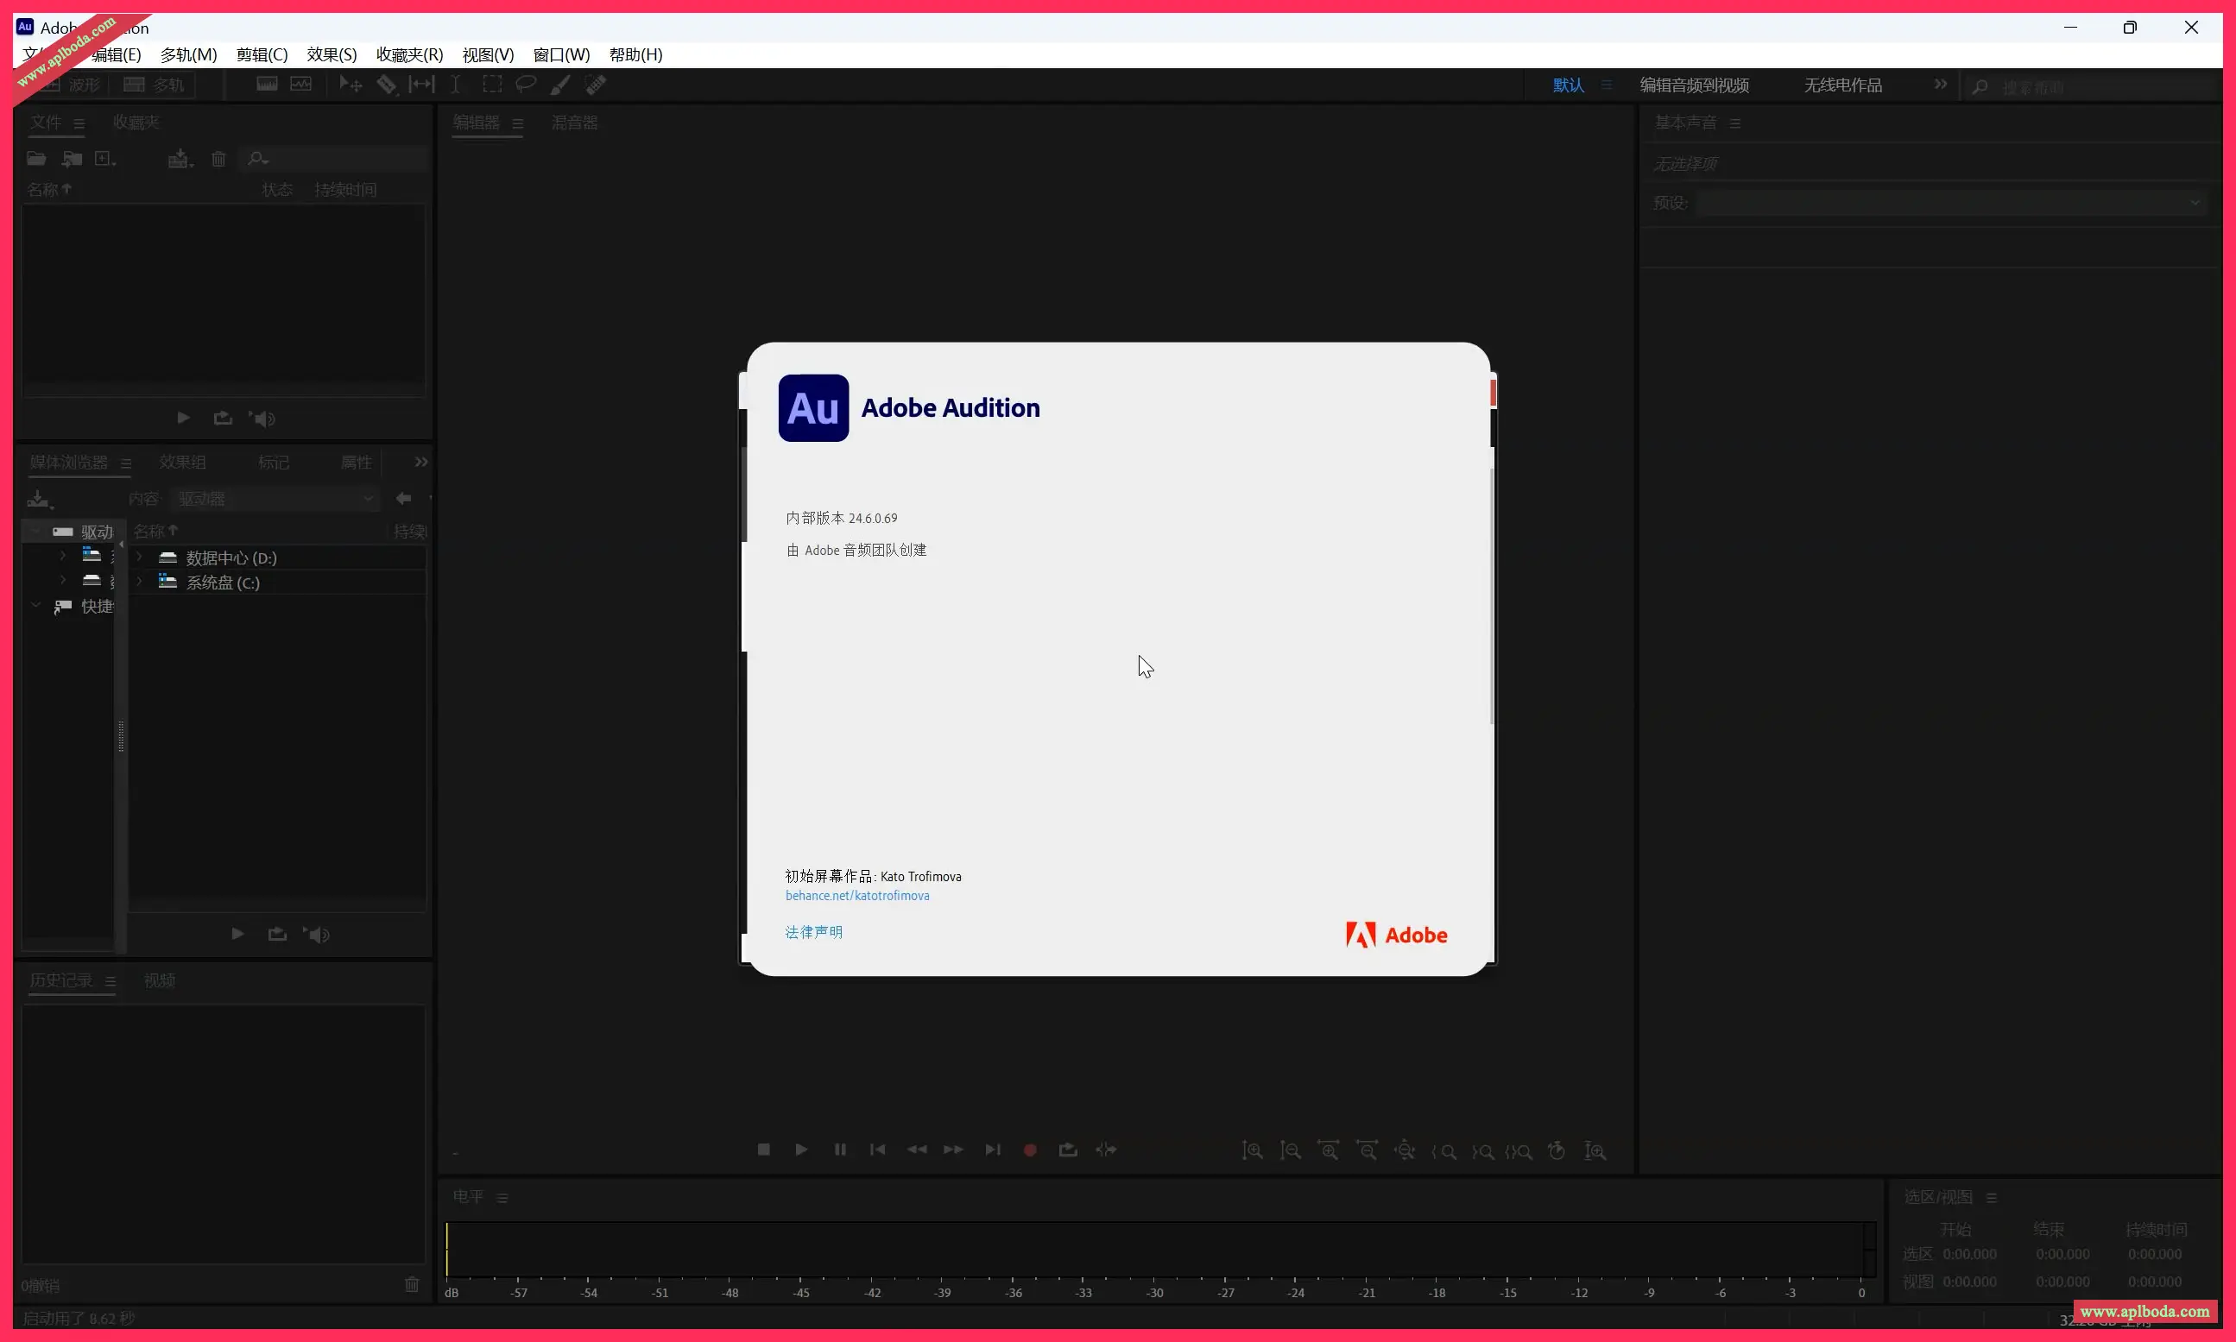Toggle Spectral Frequency Display button
The width and height of the screenshot is (2236, 1342).
tap(266, 85)
